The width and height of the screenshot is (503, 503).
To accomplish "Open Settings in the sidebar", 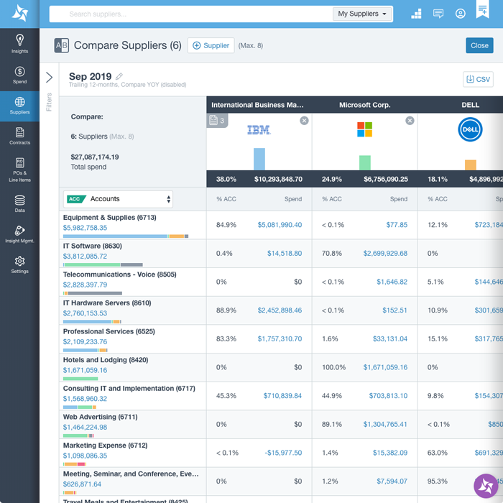I will pos(19,264).
